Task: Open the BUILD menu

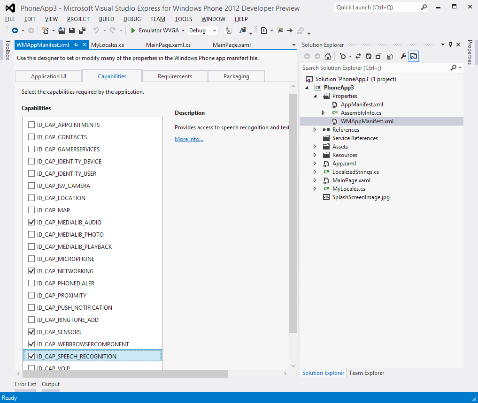Action: click(x=106, y=19)
